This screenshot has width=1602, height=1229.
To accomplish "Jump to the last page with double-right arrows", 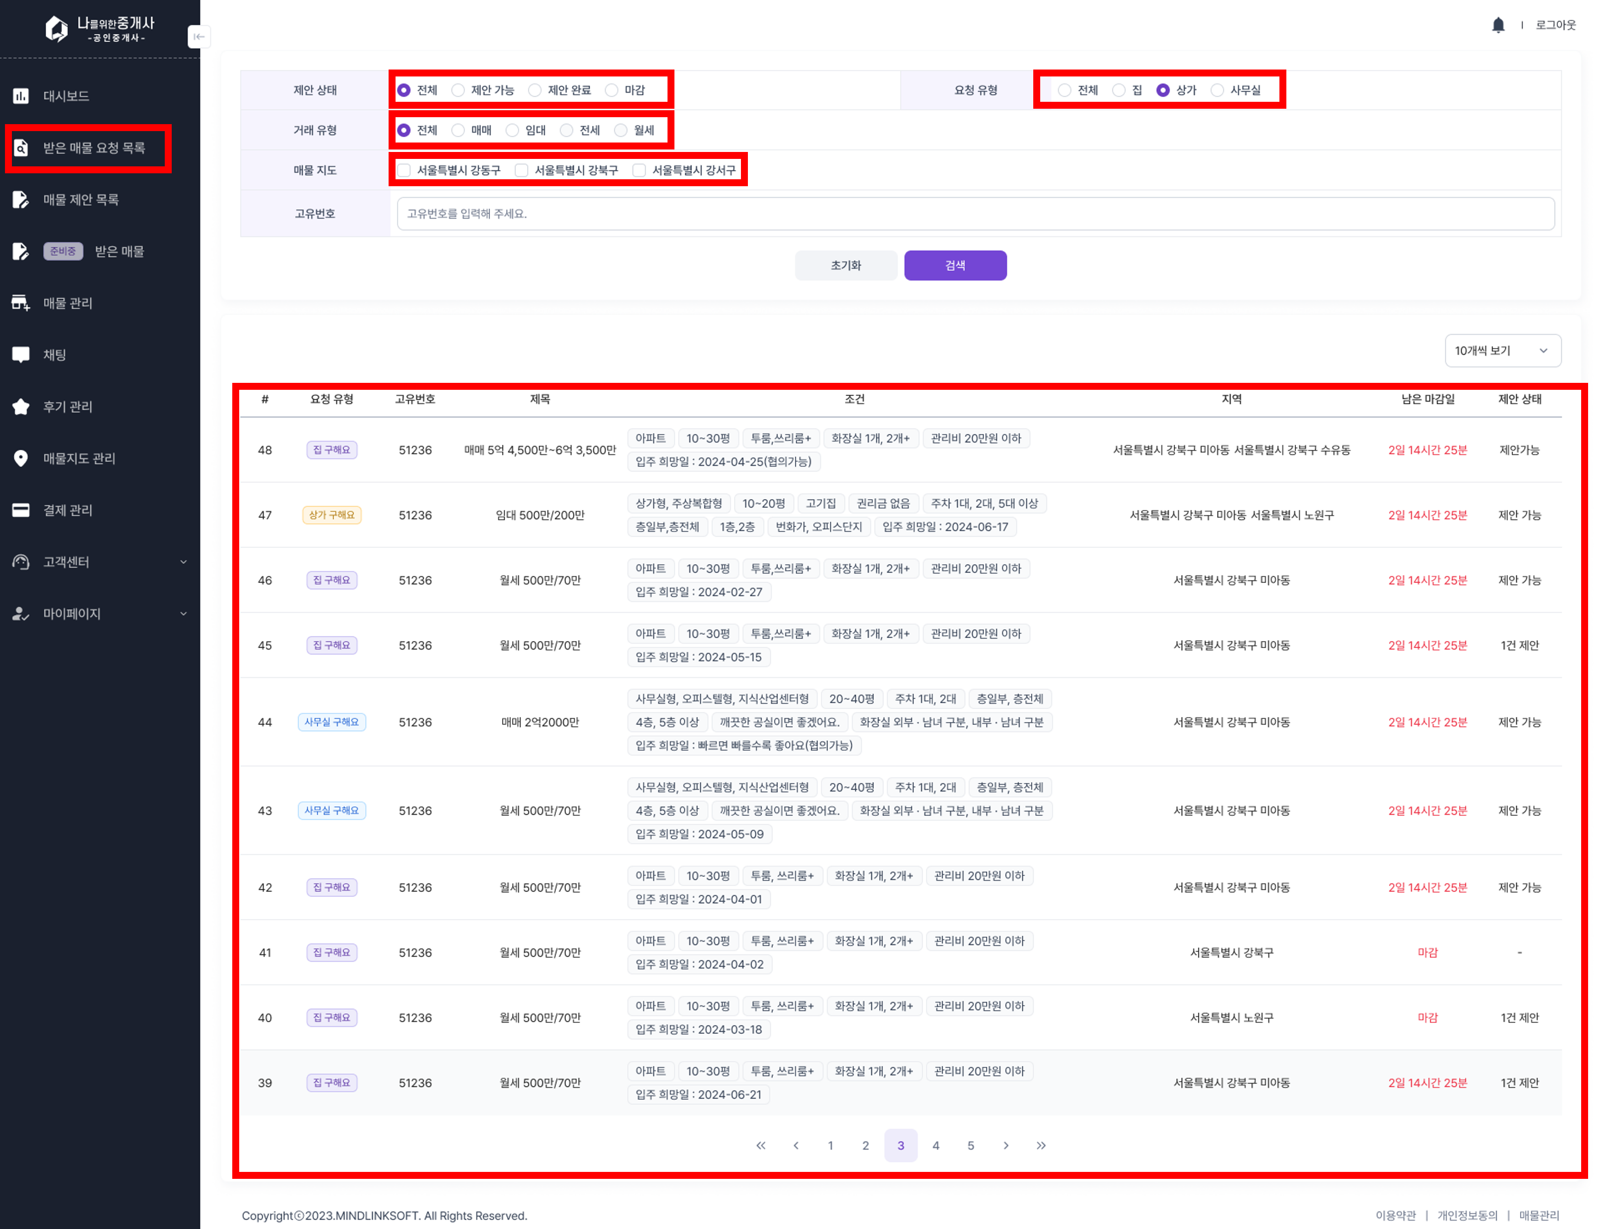I will click(1041, 1146).
